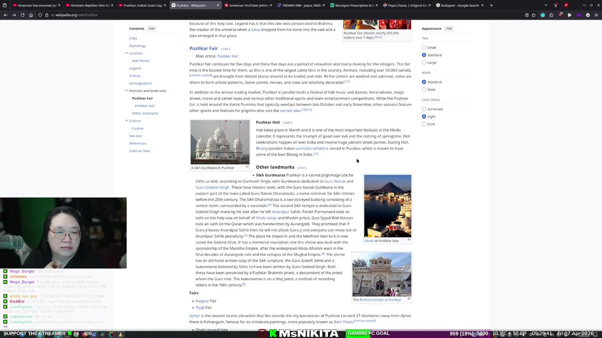Image resolution: width=602 pixels, height=338 pixels.
Task: Switch to the 'American YouTuber Johnny' tab
Action: [x=248, y=5]
